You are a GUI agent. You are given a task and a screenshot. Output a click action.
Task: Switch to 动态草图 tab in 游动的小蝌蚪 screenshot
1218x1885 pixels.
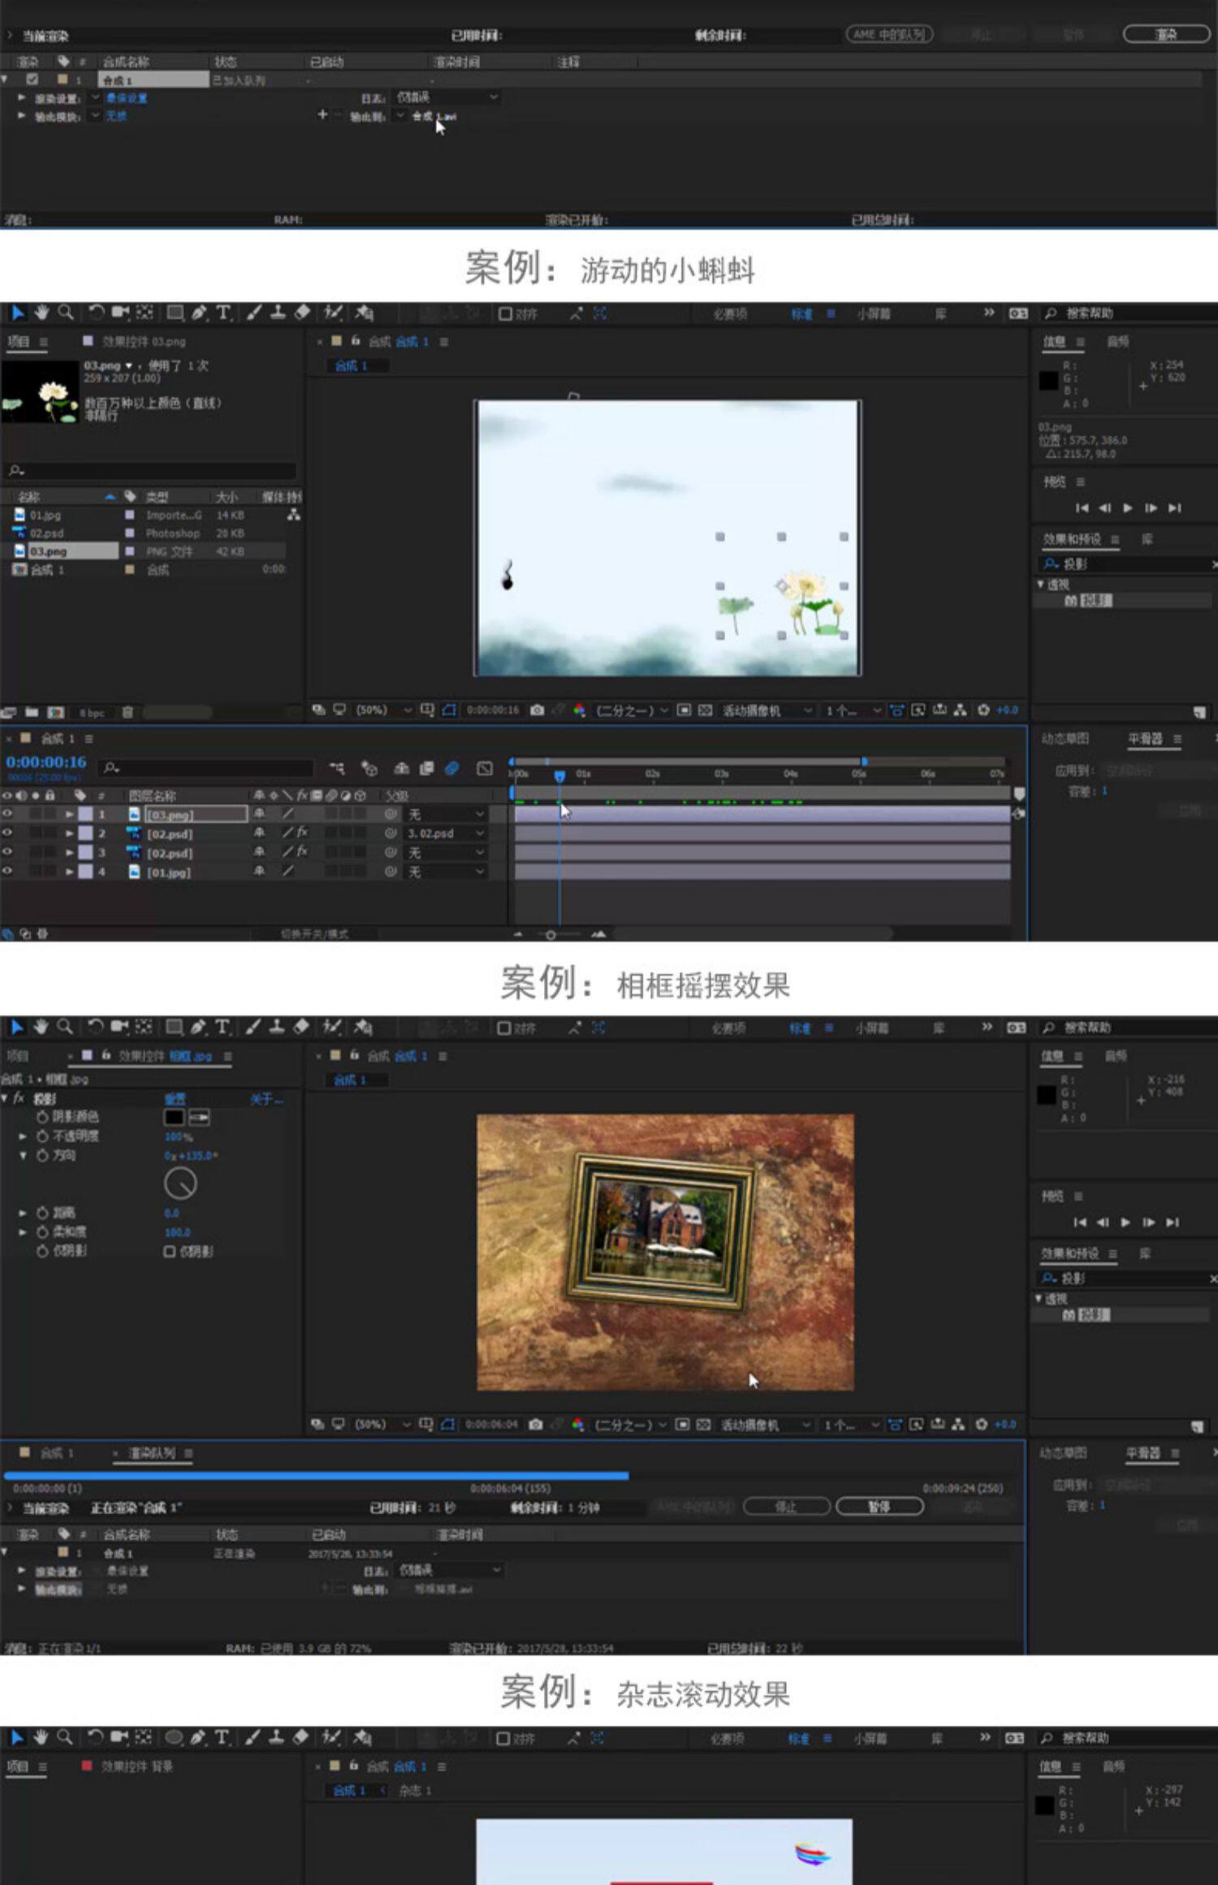click(x=1065, y=739)
